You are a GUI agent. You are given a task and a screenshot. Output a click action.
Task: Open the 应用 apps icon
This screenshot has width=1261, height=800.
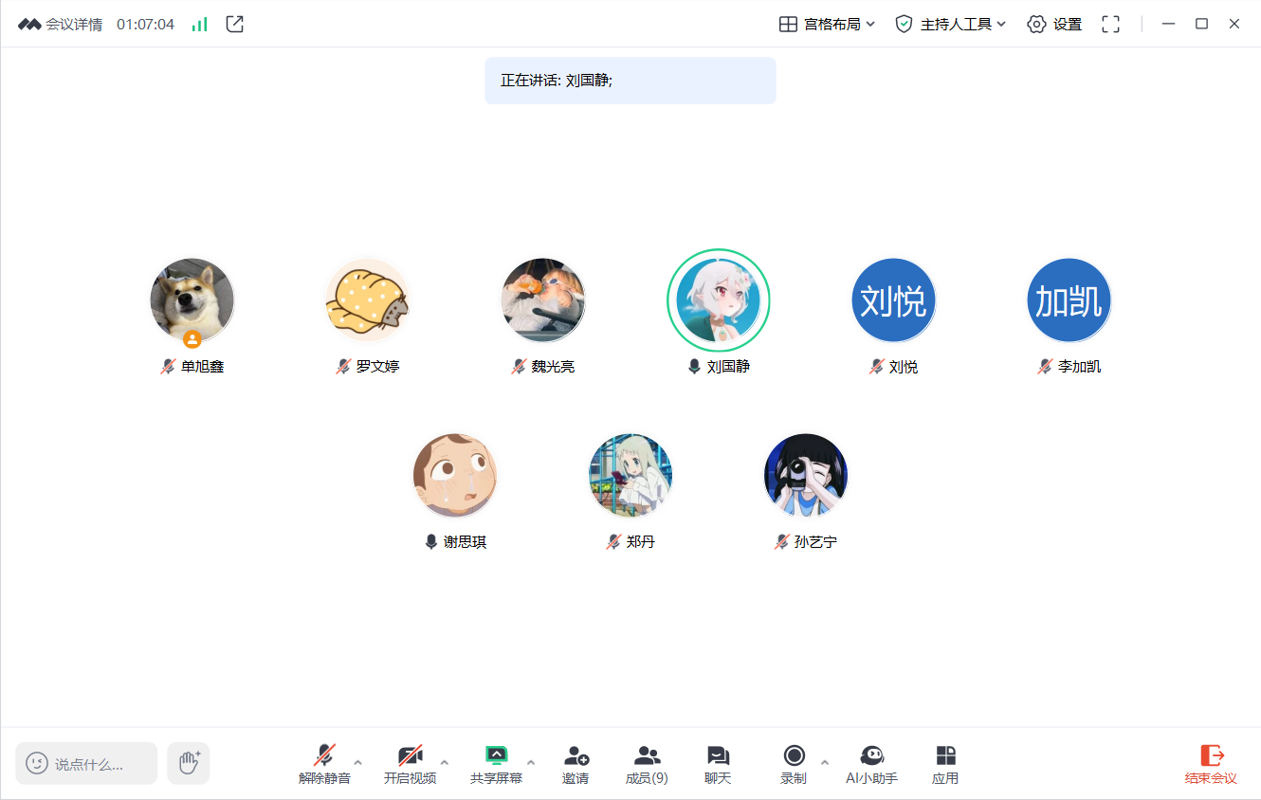[x=945, y=763]
